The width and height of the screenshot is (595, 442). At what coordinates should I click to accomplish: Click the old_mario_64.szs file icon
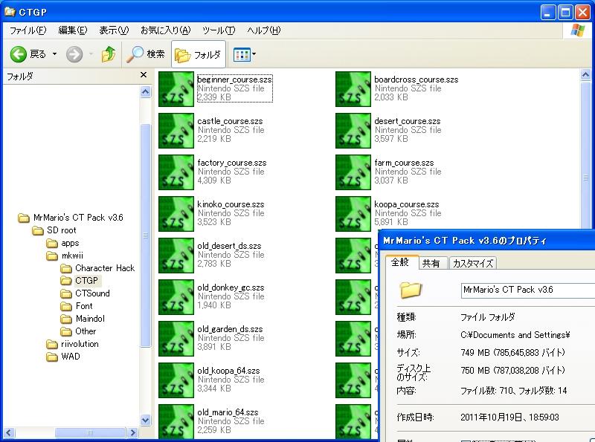point(176,421)
